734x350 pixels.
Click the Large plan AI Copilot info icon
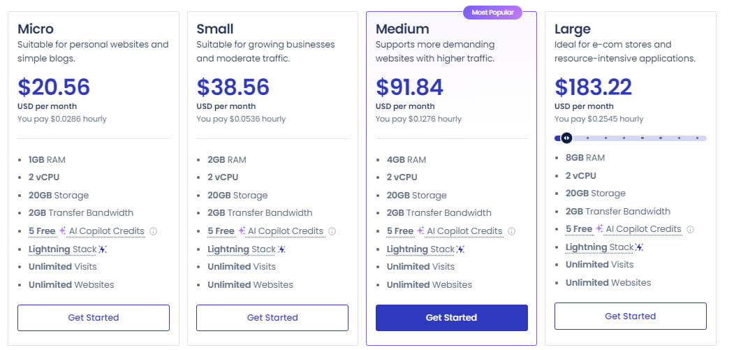click(x=691, y=229)
